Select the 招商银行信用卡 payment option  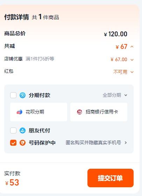click(x=99, y=112)
